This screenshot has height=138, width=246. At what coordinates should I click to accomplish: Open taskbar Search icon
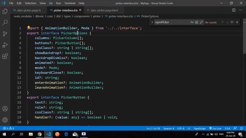[x=13, y=134]
